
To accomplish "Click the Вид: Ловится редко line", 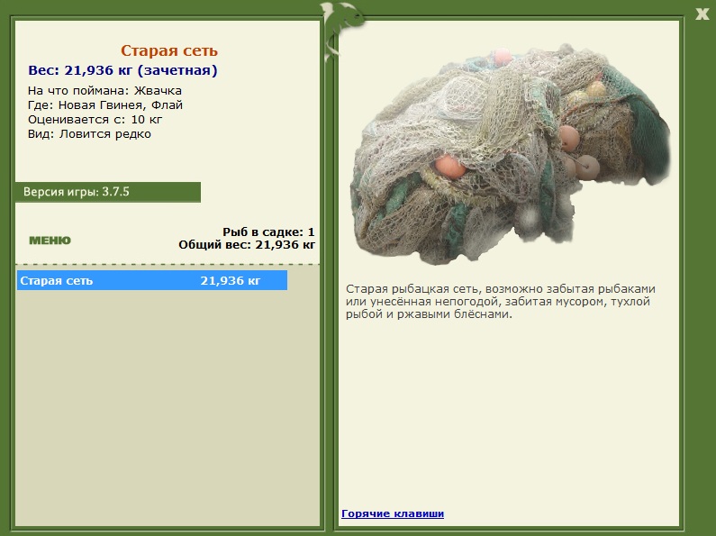I will point(89,133).
